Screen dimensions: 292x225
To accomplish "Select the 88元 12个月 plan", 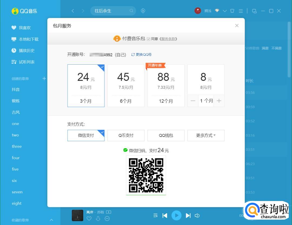I will click(x=166, y=86).
